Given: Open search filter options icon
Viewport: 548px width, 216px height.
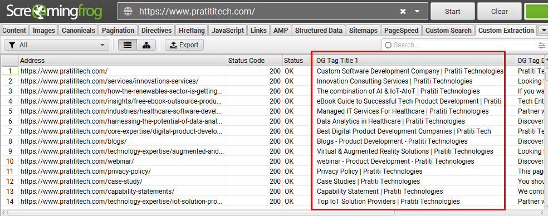Looking at the screenshot, I should click(x=542, y=45).
